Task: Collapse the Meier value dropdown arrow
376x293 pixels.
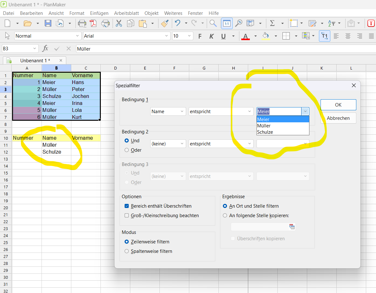Action: (305, 111)
